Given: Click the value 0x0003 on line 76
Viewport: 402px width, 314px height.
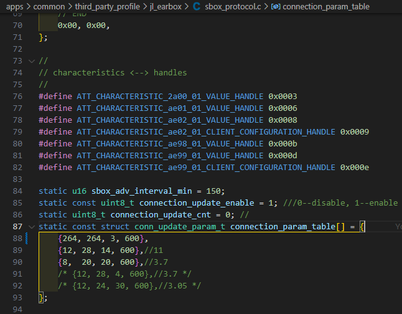Looking at the screenshot, I should 283,97.
